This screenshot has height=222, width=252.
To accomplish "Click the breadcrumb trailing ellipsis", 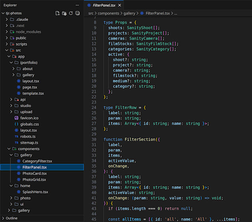I will [176, 13].
